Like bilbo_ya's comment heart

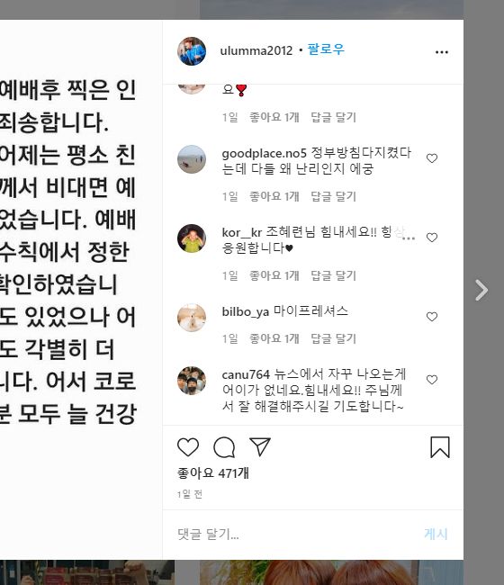pos(432,317)
